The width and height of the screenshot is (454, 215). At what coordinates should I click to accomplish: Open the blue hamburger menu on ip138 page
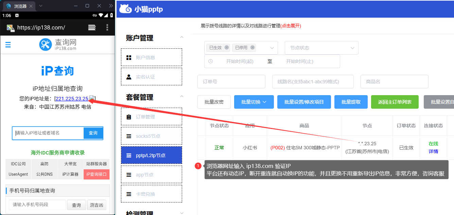coord(8,44)
